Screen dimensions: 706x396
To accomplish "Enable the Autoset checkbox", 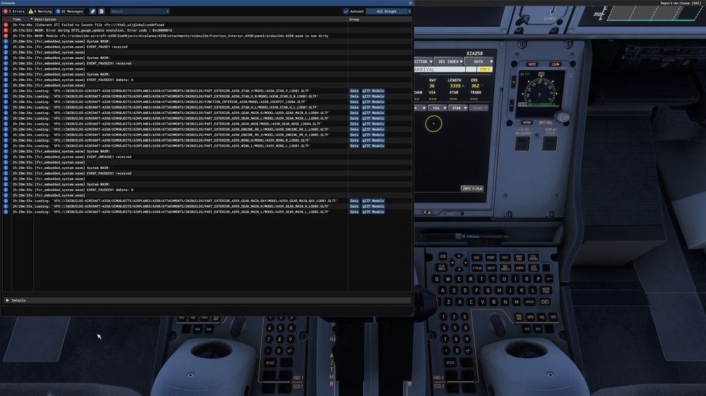I will [x=346, y=11].
